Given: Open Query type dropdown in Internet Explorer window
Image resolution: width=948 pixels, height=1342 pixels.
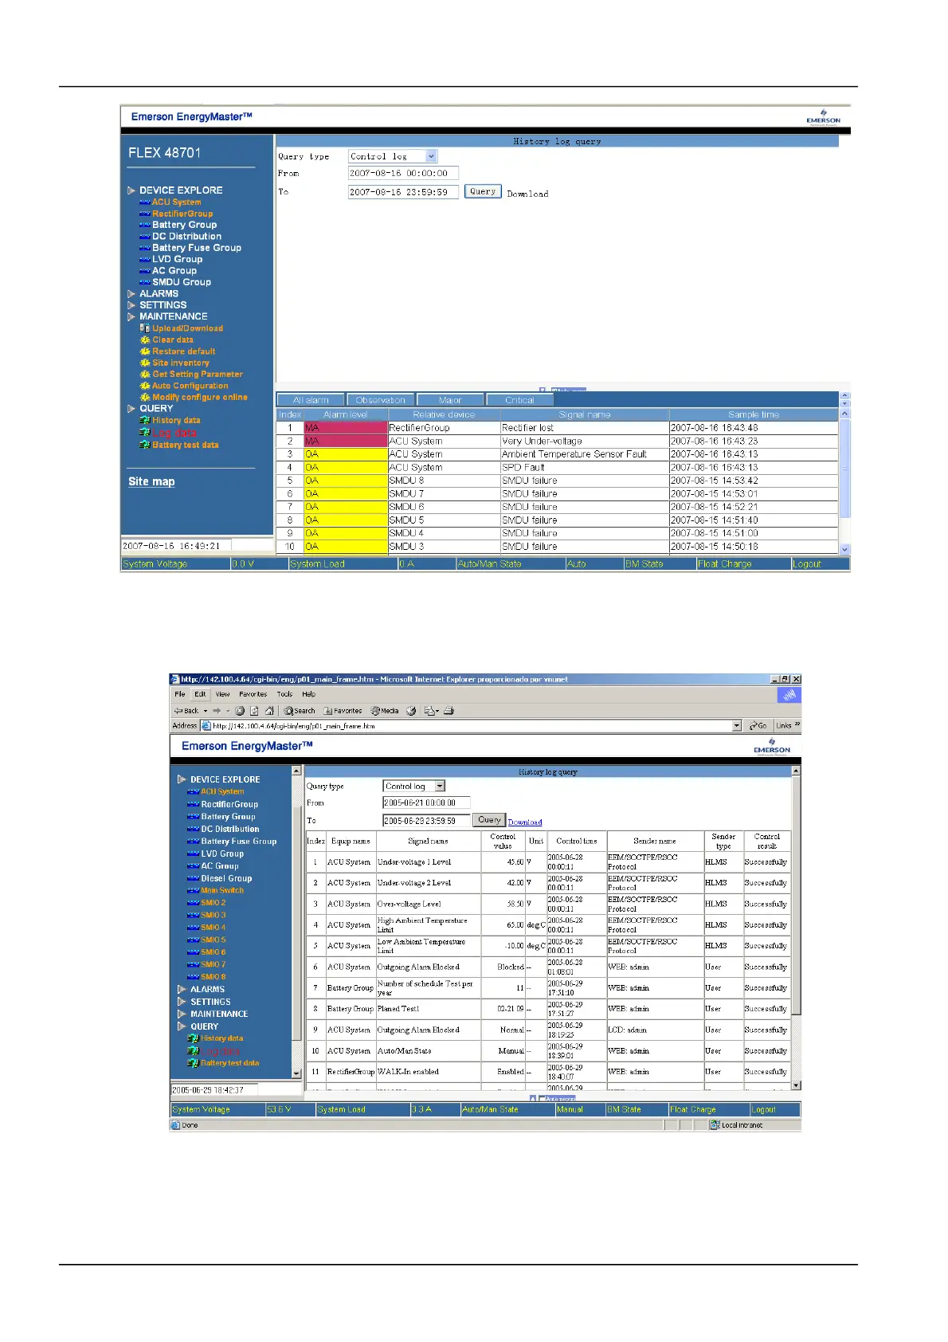Looking at the screenshot, I should [440, 787].
